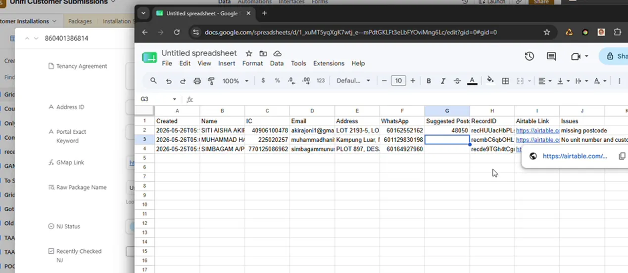Format as percent in the toolbar
This screenshot has width=628, height=273.
277,80
